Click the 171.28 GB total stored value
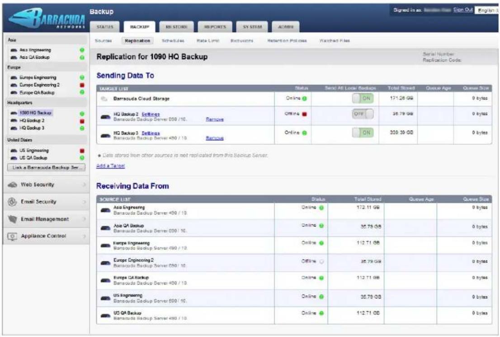 401,98
